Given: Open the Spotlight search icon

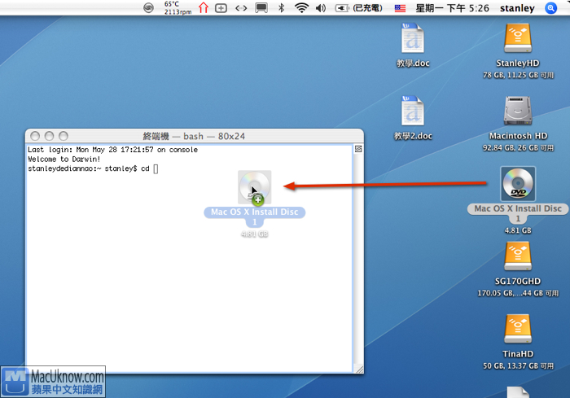Looking at the screenshot, I should pos(550,8).
